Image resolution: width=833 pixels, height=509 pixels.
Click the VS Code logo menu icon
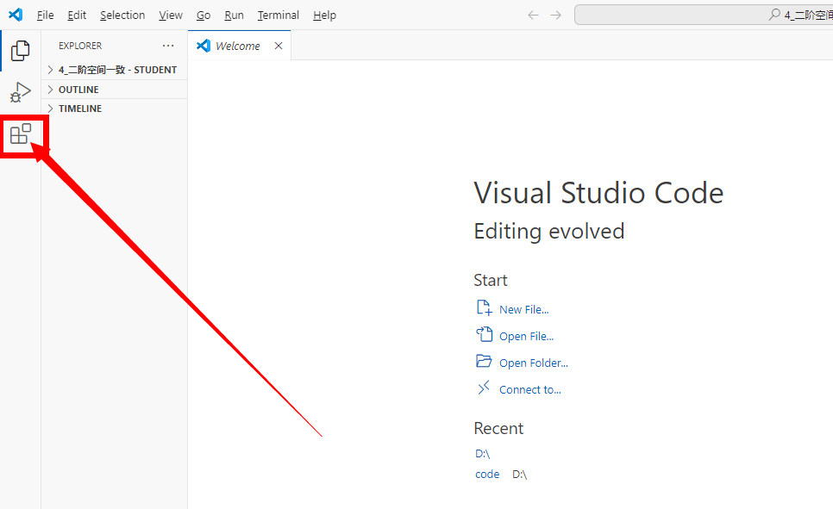[16, 15]
